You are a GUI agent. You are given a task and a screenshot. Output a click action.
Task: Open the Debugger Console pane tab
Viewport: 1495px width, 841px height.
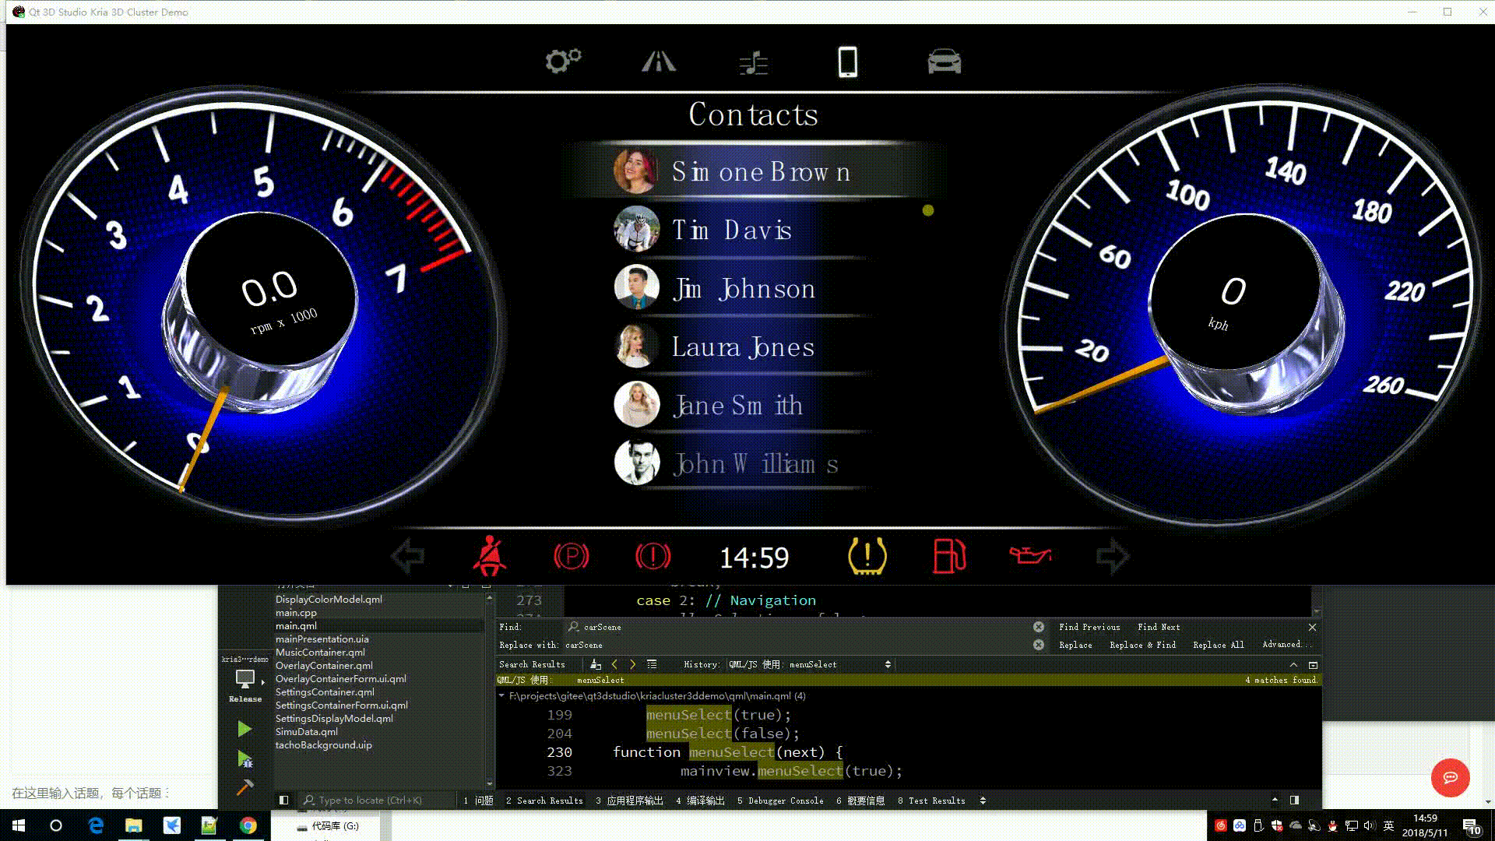point(780,801)
